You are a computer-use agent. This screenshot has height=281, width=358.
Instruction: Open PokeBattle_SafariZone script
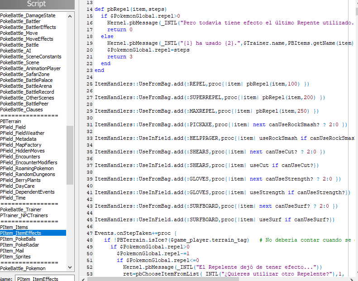pos(25,74)
